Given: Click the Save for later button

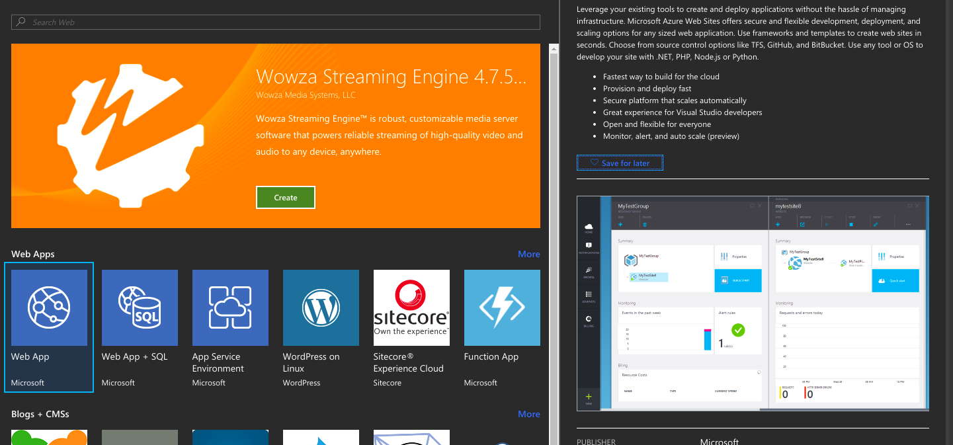Looking at the screenshot, I should pyautogui.click(x=620, y=163).
